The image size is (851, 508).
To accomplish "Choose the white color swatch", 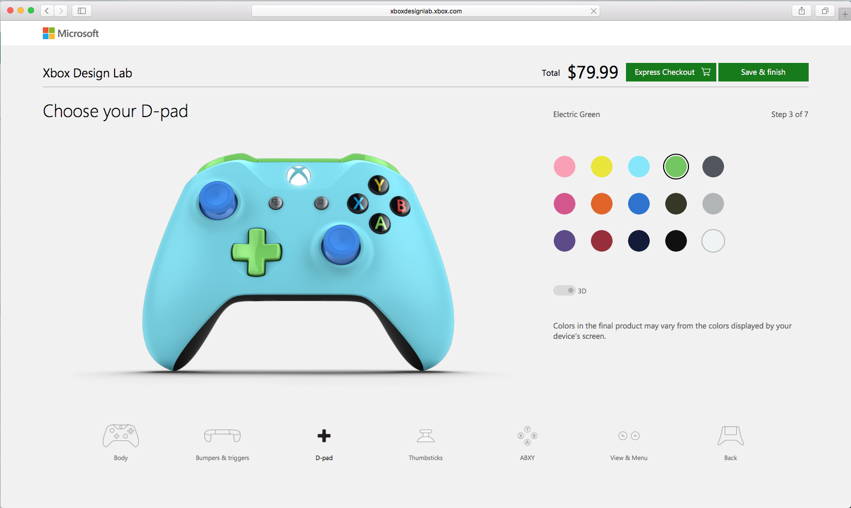I will (x=713, y=241).
